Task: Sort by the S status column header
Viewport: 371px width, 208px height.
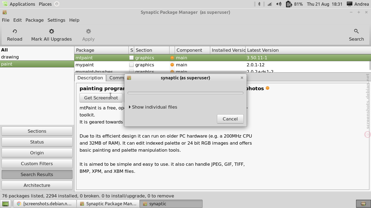Action: (131, 50)
